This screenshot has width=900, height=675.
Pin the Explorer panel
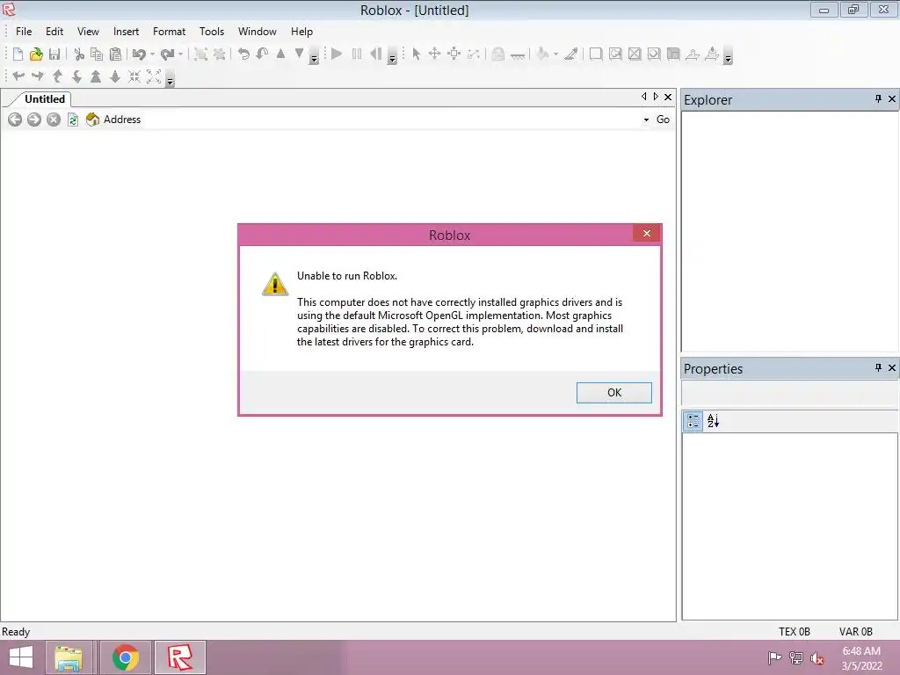pyautogui.click(x=878, y=98)
